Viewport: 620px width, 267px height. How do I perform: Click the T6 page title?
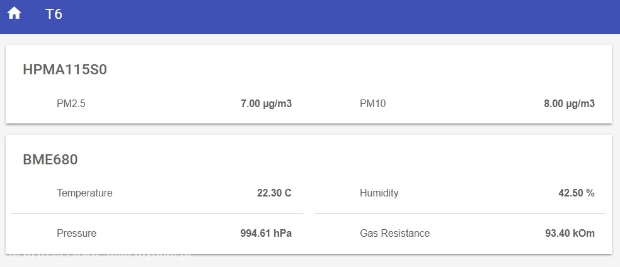[54, 14]
